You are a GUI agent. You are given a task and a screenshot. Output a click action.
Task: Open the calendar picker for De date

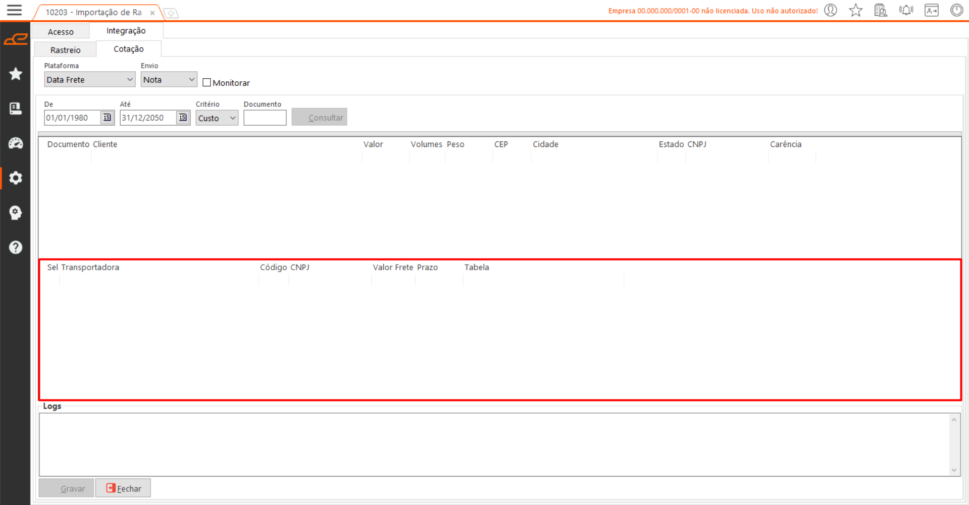pos(107,118)
